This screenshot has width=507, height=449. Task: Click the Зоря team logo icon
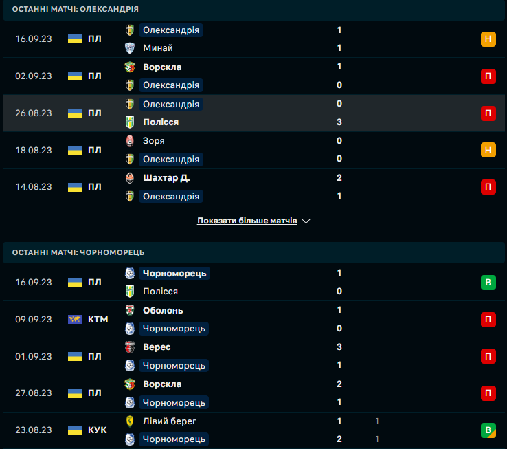point(129,141)
